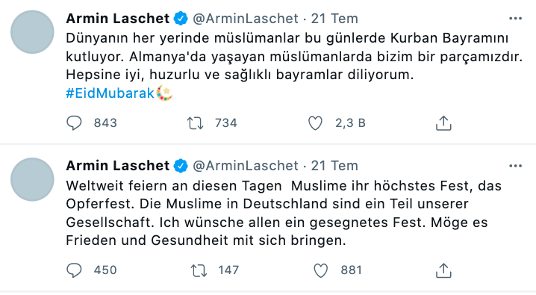
Task: Open more options on the German tweet
Action: [516, 166]
